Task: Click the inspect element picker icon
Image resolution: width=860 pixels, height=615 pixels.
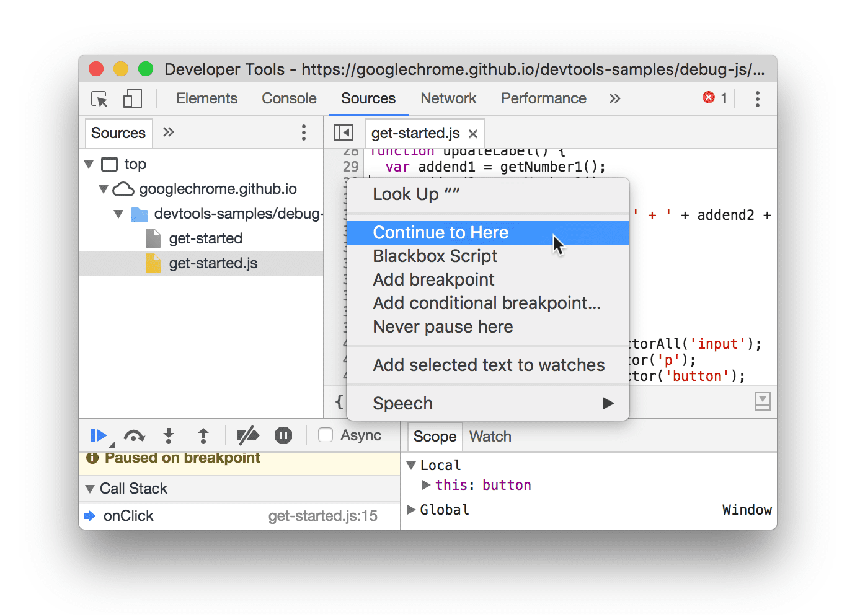Action: pyautogui.click(x=99, y=99)
